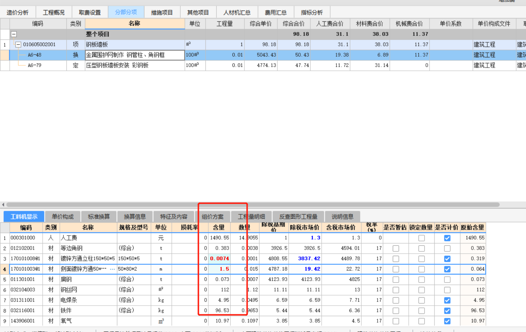Open the 说明信息 tab
The height and width of the screenshot is (332, 526).
click(342, 216)
